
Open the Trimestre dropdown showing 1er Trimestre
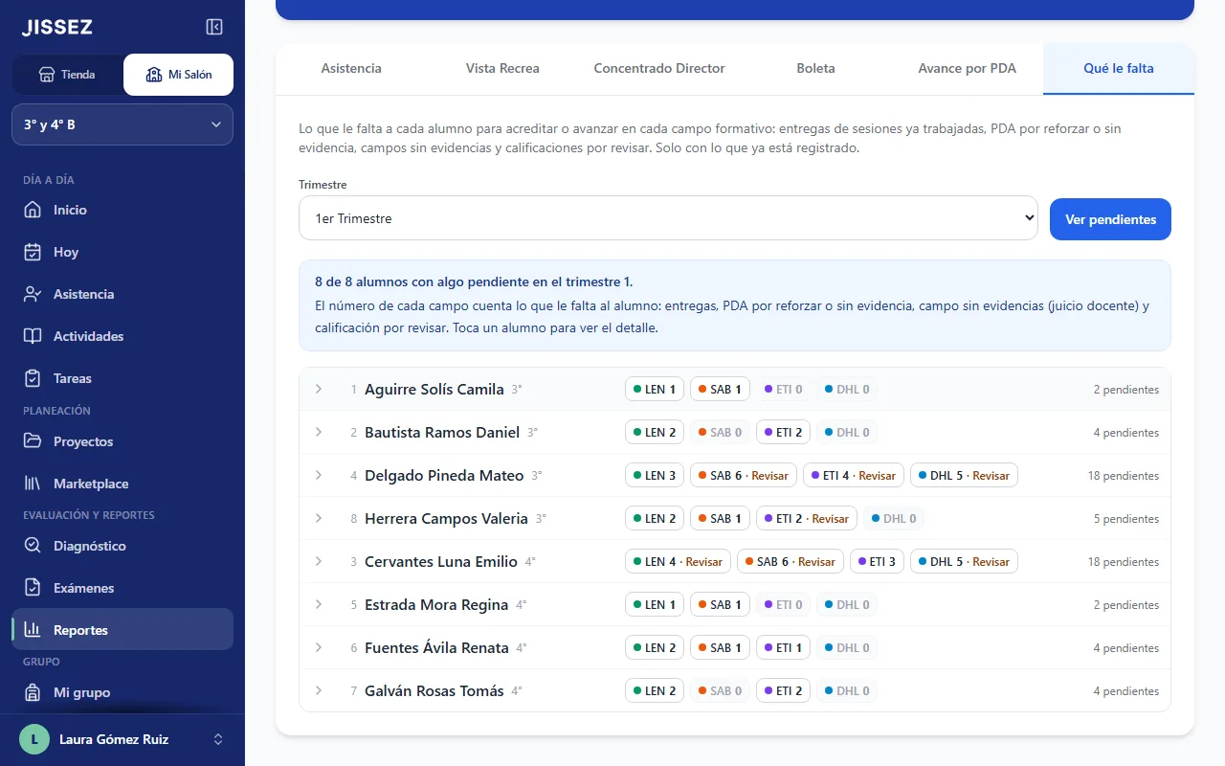click(x=668, y=218)
